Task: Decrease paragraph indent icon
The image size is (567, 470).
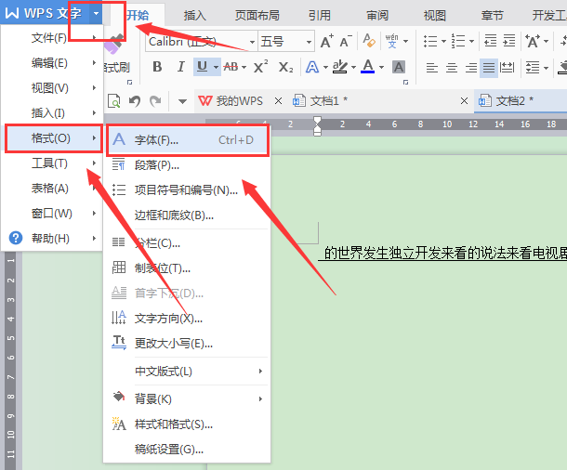Action: pyautogui.click(x=491, y=41)
